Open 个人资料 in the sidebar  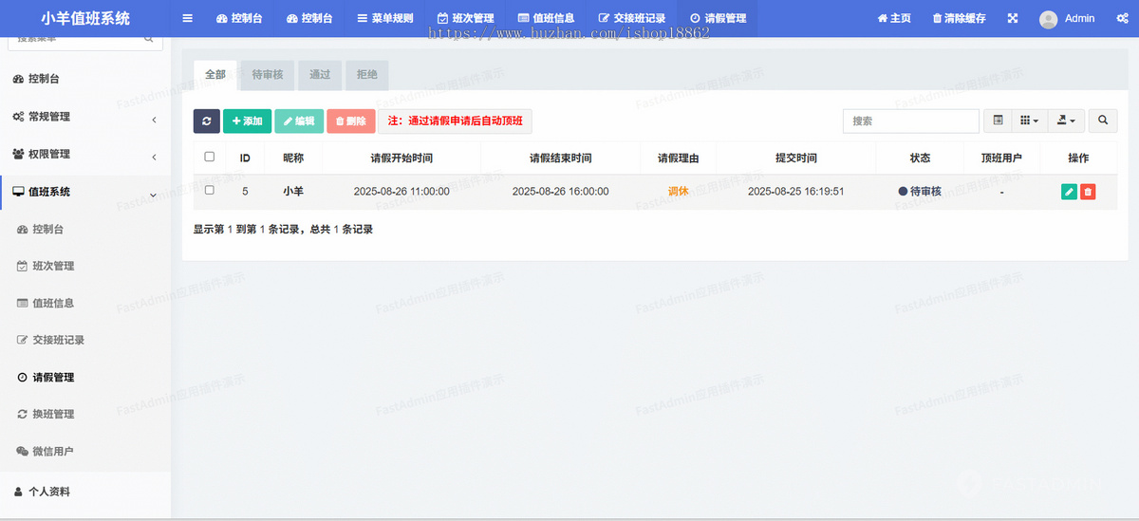tap(85, 492)
